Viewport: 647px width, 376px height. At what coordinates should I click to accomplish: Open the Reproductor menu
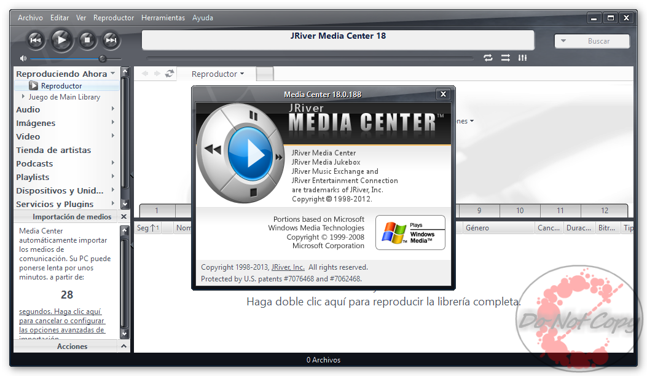click(x=114, y=18)
